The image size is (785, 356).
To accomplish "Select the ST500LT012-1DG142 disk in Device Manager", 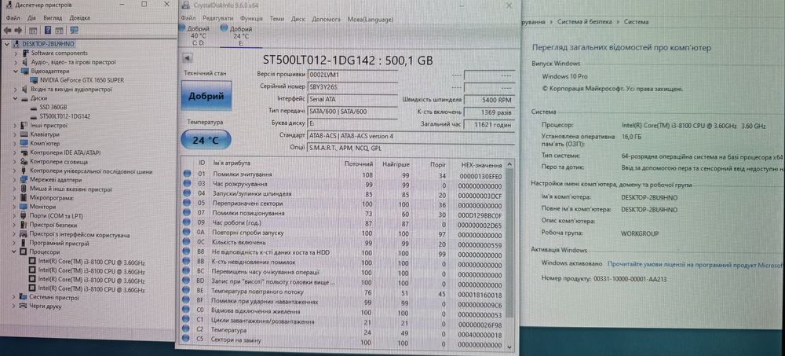I will (64, 116).
